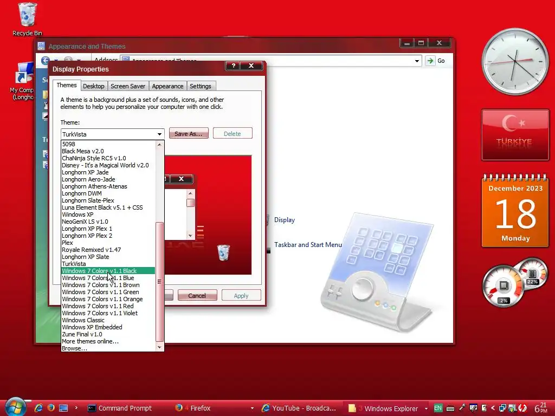Switch to the Settings tab
555x416 pixels.
pyautogui.click(x=201, y=86)
